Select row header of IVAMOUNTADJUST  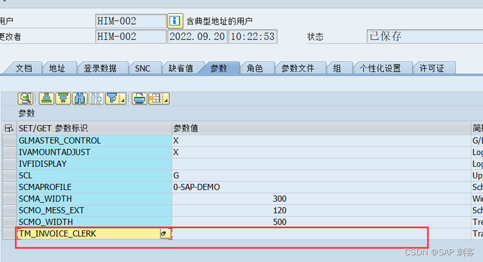click(x=9, y=153)
